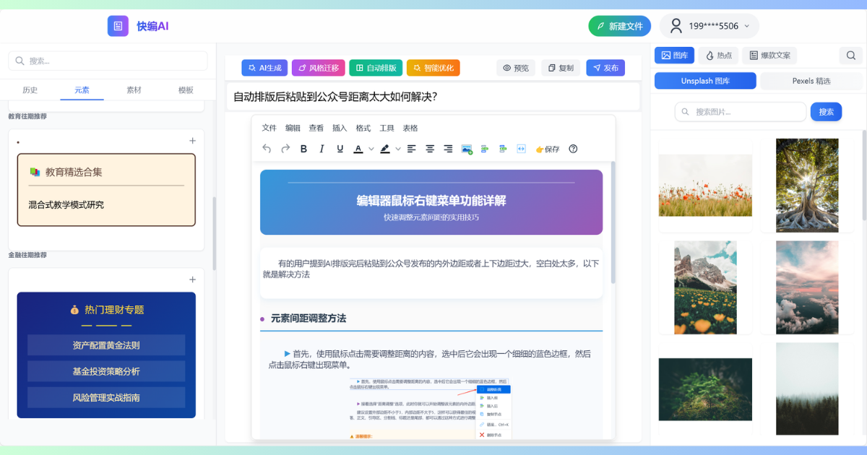Click the search magnifier icon in right panel
The width and height of the screenshot is (867, 455).
click(851, 55)
